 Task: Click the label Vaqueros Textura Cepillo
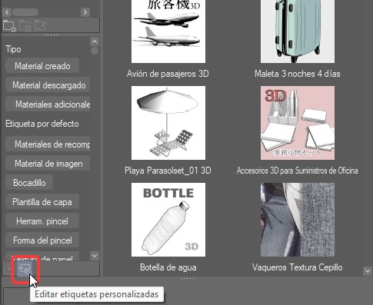tap(298, 267)
